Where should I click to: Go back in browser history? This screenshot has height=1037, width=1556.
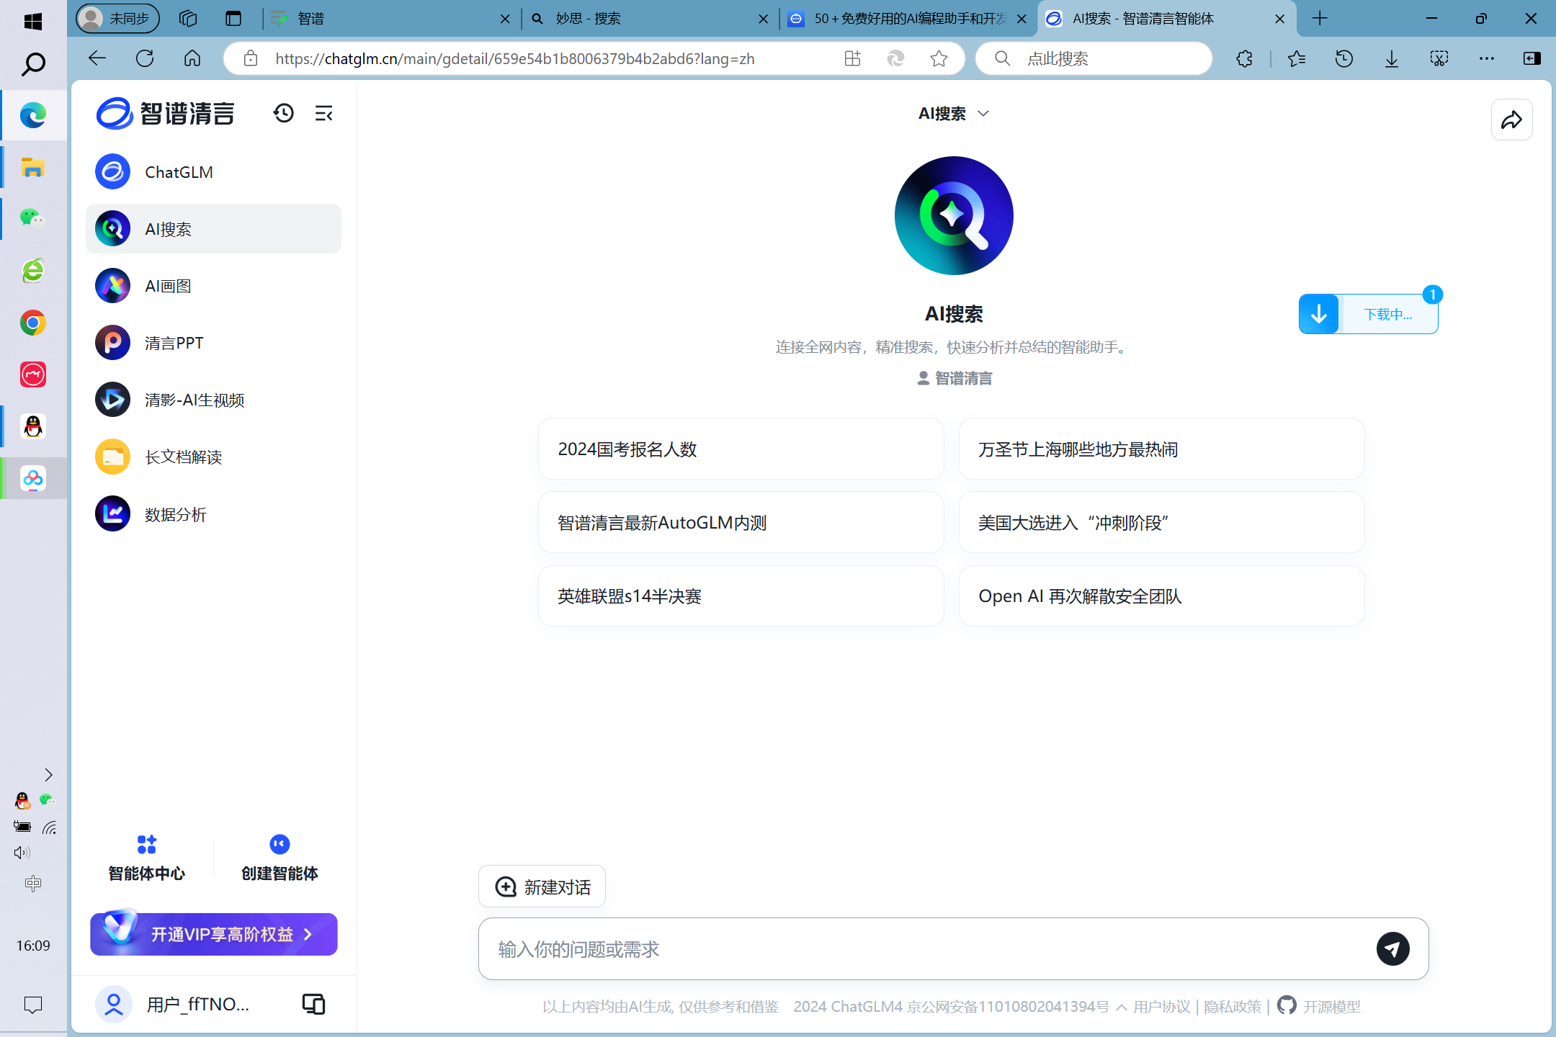coord(97,58)
